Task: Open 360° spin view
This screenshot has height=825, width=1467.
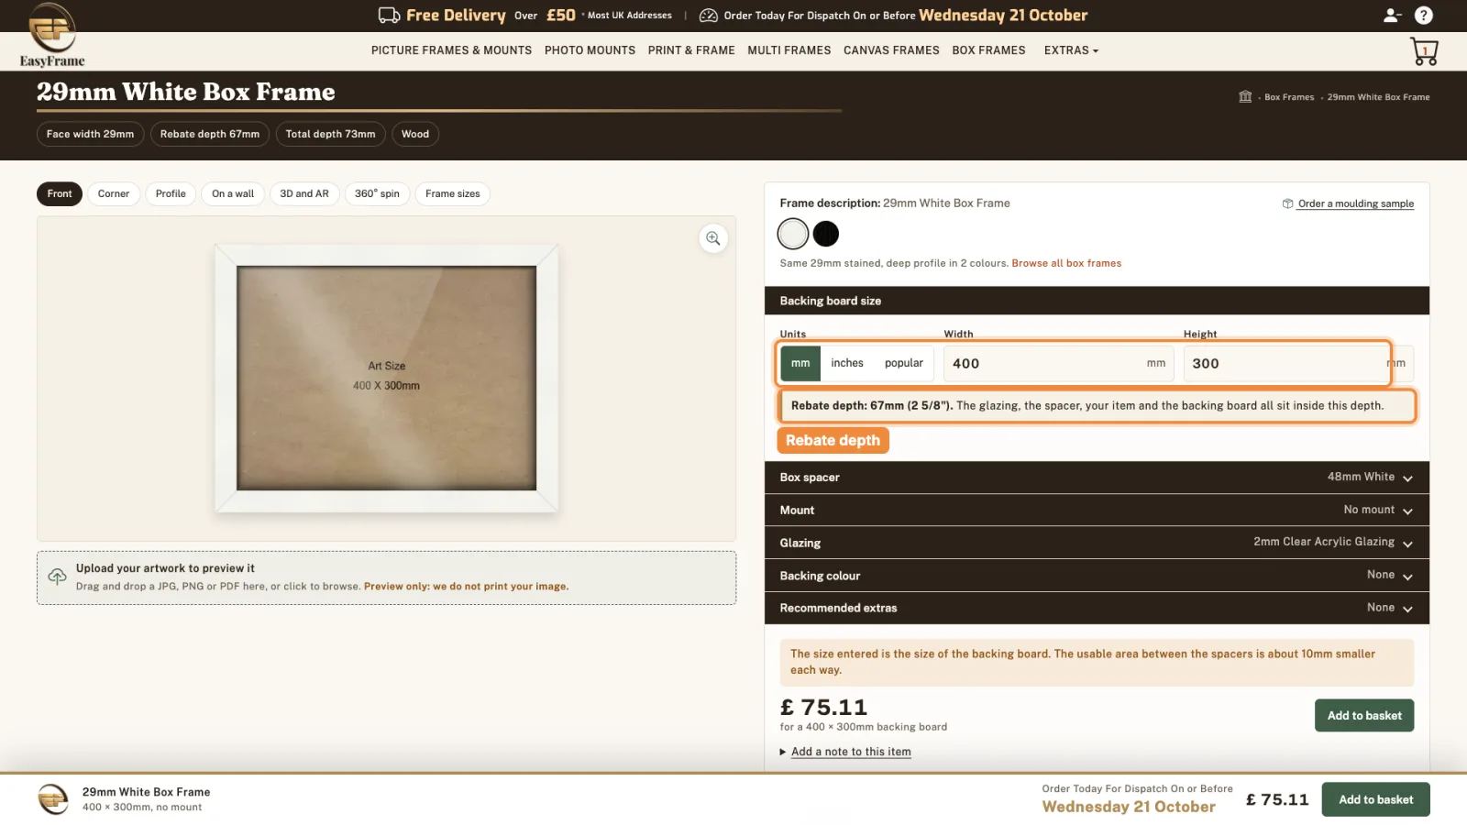Action: pyautogui.click(x=377, y=193)
